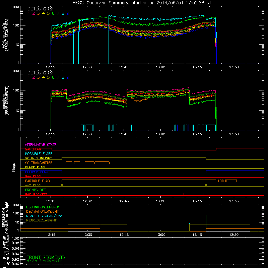Viewport: 268px width, 268px height.
Task: Click the 0.94 value on the livetime axis
Action: [15, 254]
